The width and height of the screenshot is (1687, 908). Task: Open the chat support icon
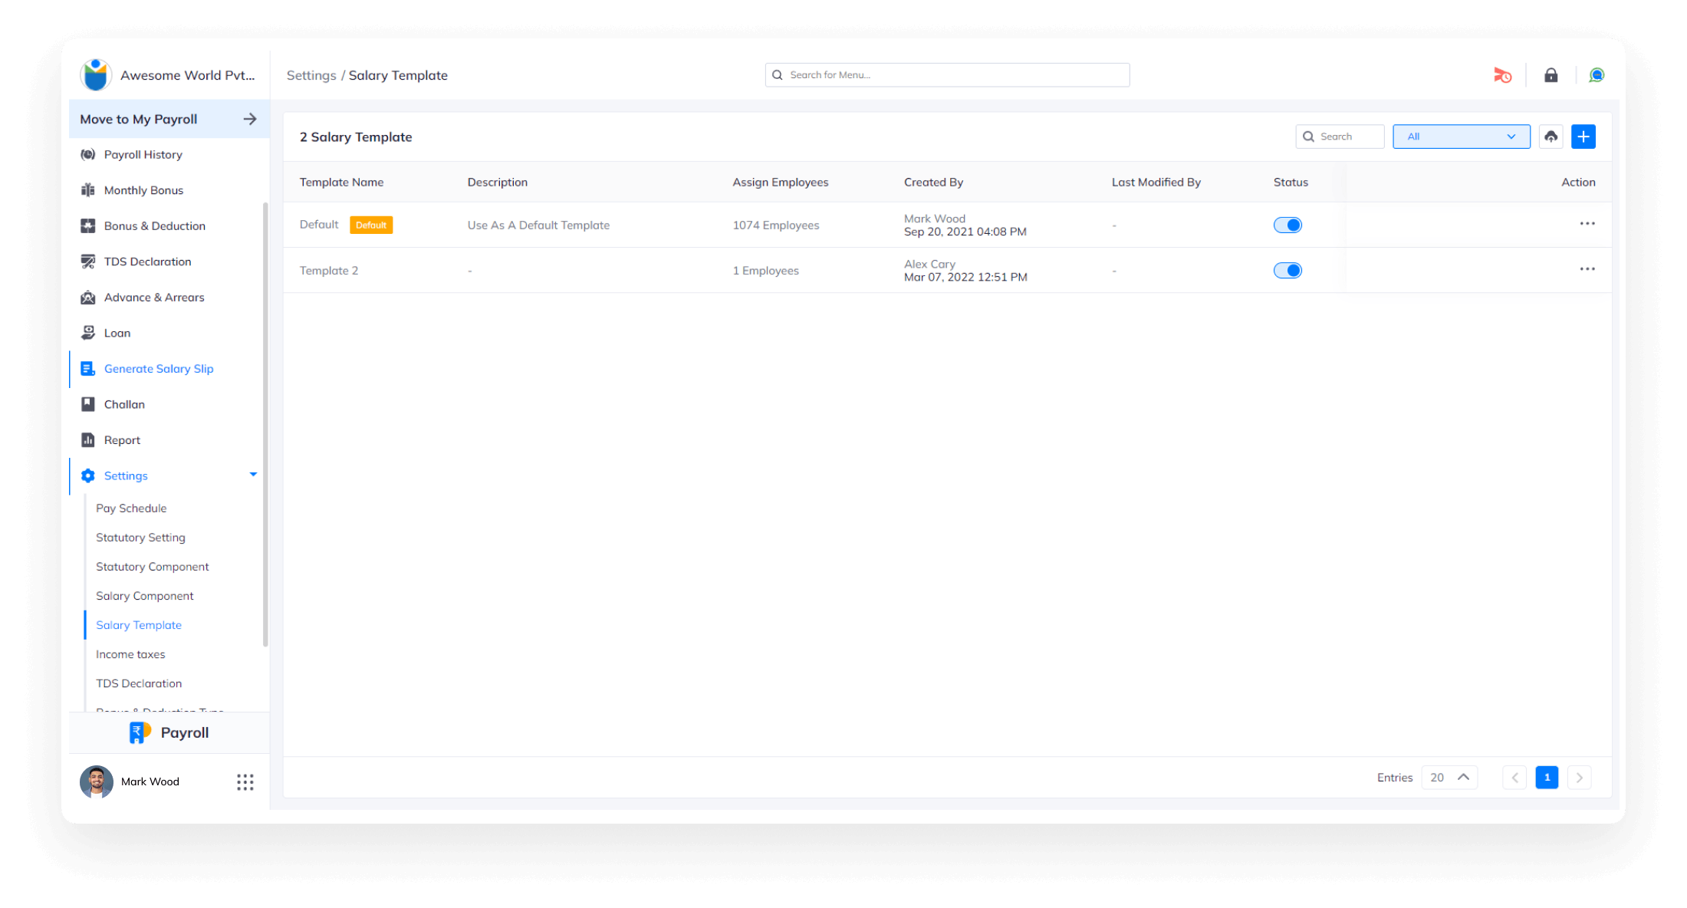coord(1597,75)
